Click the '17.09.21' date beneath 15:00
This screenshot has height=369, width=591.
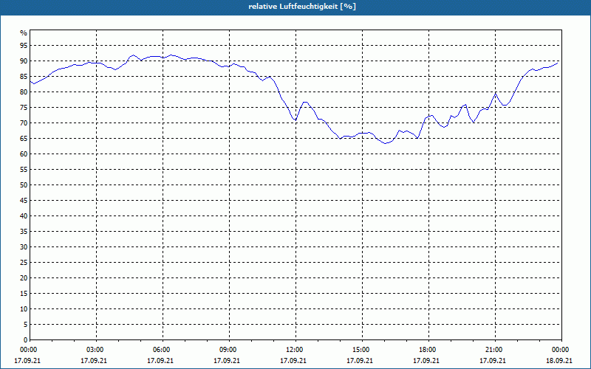click(x=360, y=361)
